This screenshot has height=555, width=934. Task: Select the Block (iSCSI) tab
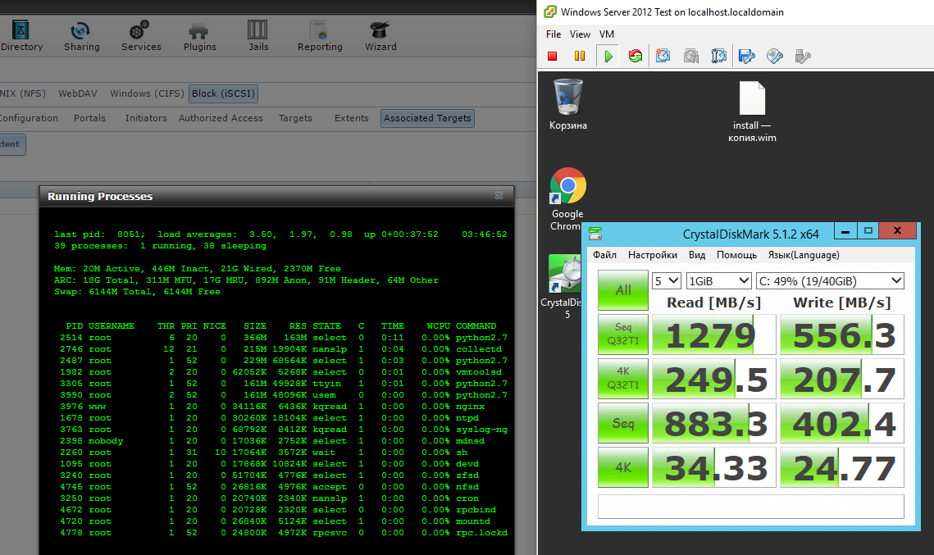click(x=223, y=93)
